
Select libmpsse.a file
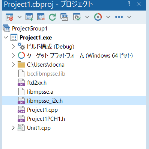tap(40, 92)
